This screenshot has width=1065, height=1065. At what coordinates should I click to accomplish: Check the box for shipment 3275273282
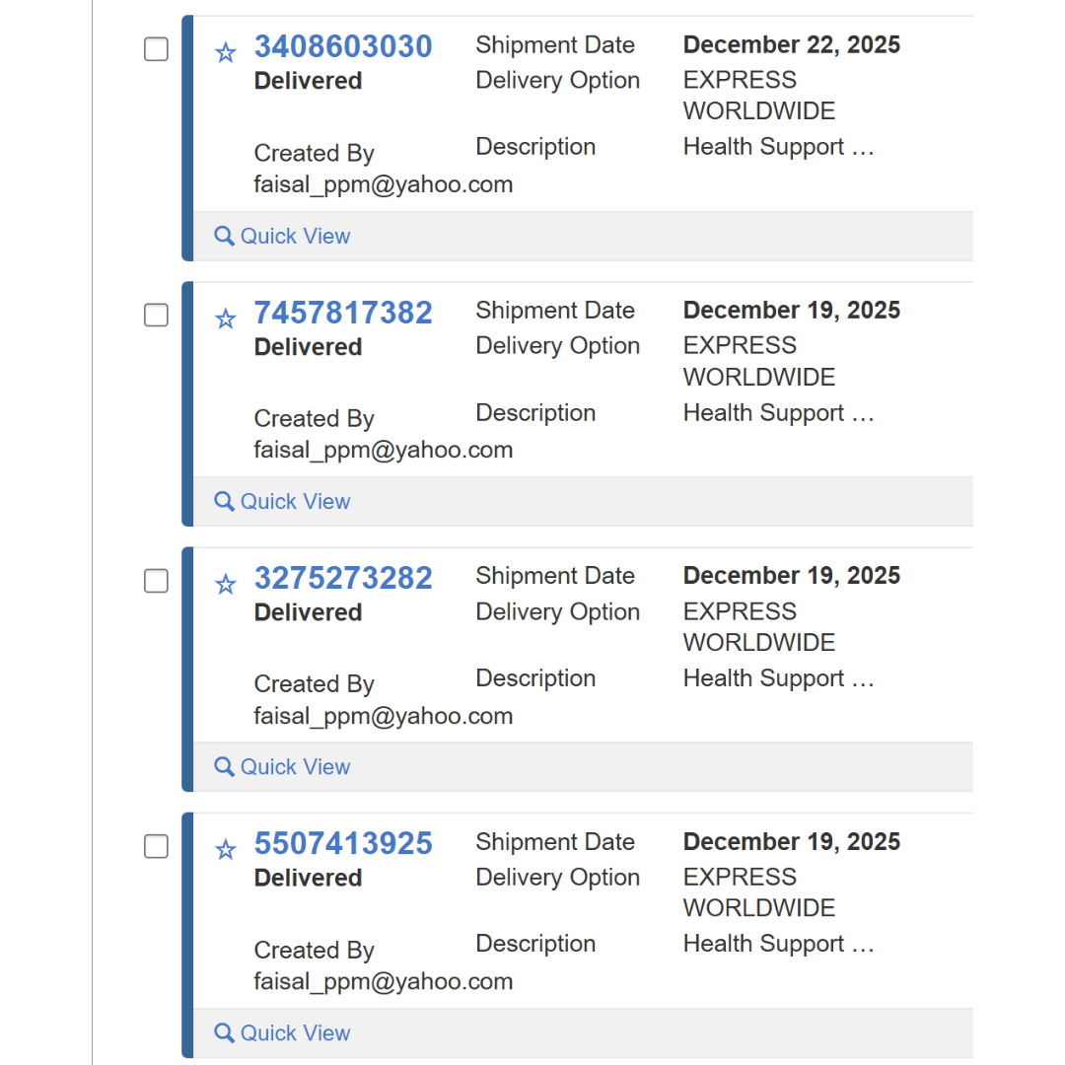(x=156, y=581)
